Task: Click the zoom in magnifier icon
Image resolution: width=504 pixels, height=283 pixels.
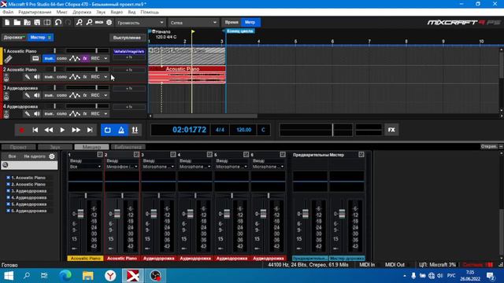Action: pos(79,23)
